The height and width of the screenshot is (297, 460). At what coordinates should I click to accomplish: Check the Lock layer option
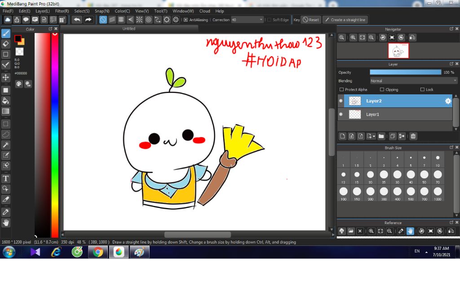[422, 89]
